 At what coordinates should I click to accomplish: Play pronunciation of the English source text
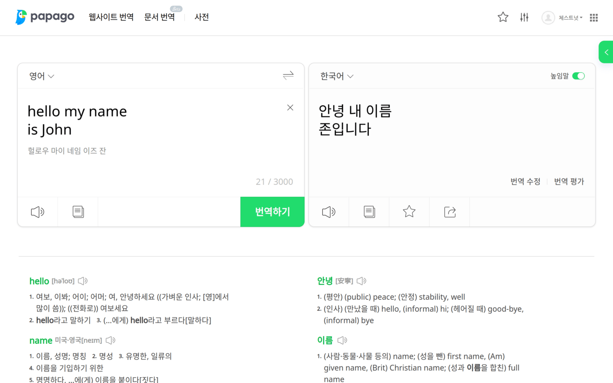point(37,212)
